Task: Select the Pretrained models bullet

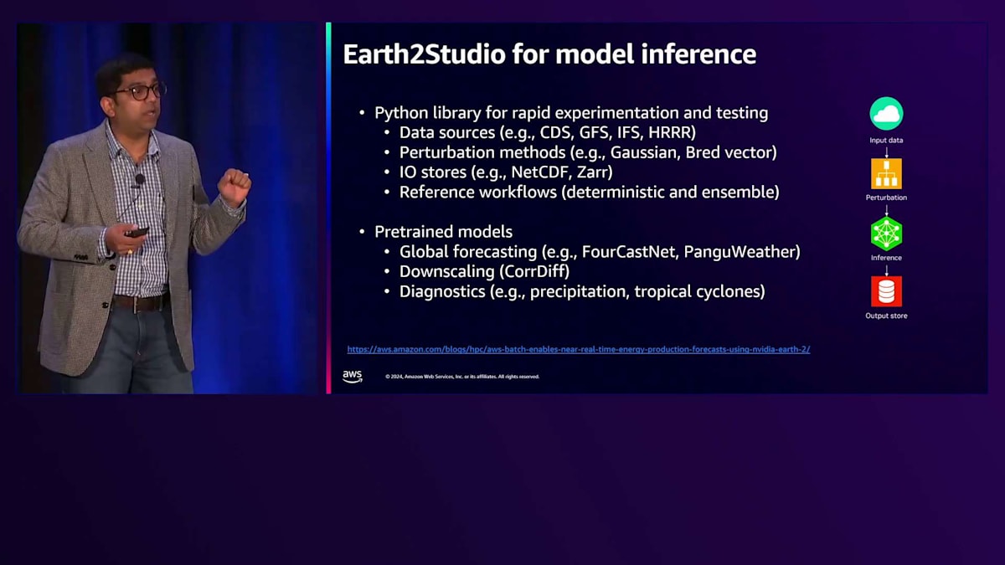Action: (x=443, y=232)
